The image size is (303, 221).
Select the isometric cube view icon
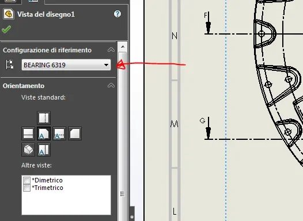click(28, 150)
